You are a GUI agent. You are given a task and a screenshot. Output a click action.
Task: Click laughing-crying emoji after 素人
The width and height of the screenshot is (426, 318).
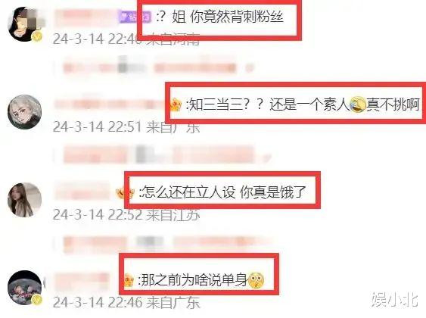click(x=357, y=105)
